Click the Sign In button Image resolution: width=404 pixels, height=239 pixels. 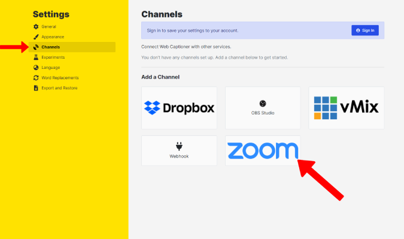click(x=365, y=31)
